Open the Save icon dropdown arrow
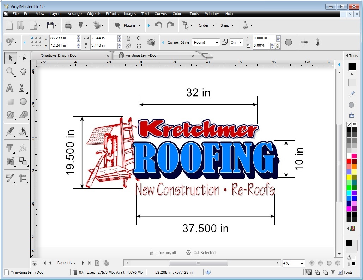This screenshot has width=363, height=280. [56, 25]
